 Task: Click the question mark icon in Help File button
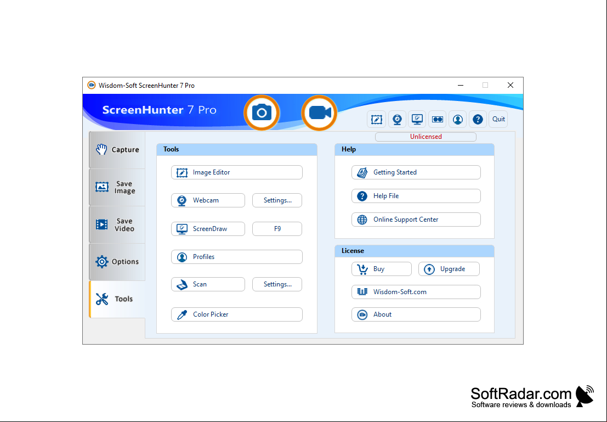(x=362, y=196)
